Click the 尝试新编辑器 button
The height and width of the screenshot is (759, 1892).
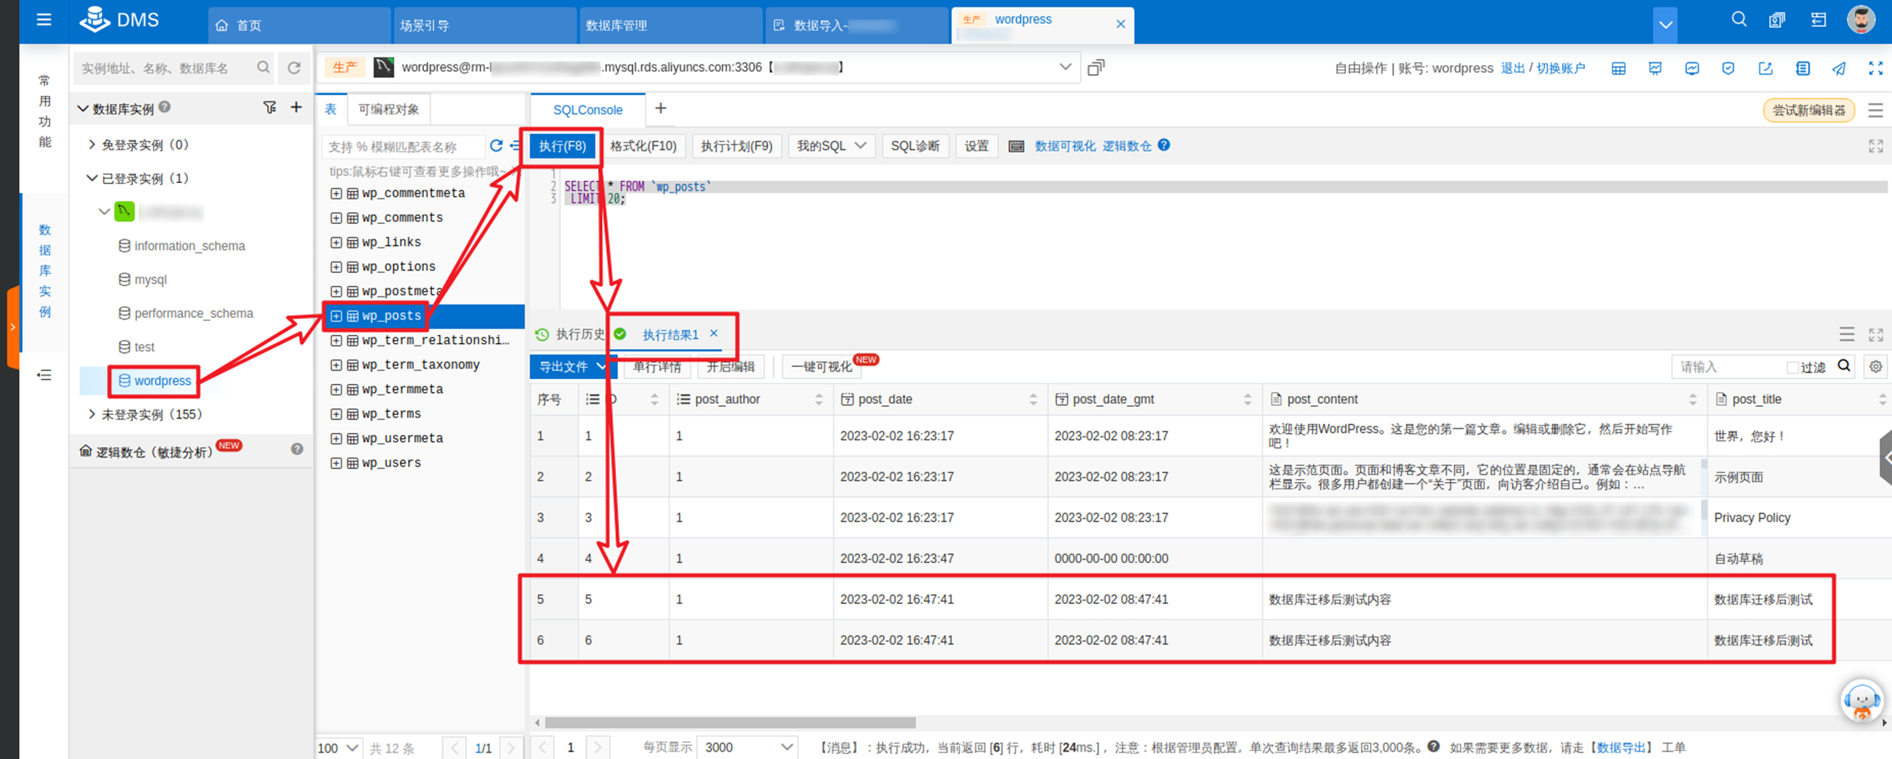1808,110
